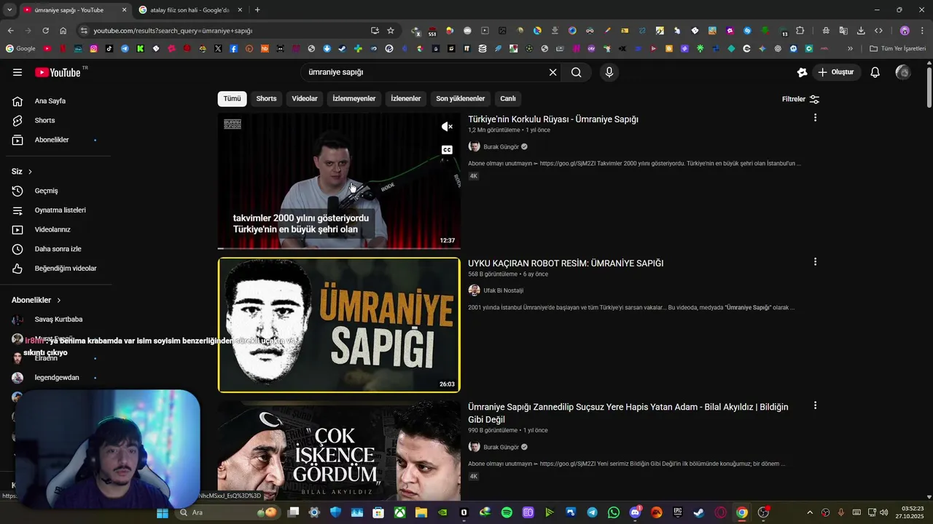Click the taskbar Ara search box
The image size is (933, 524).
click(226, 512)
